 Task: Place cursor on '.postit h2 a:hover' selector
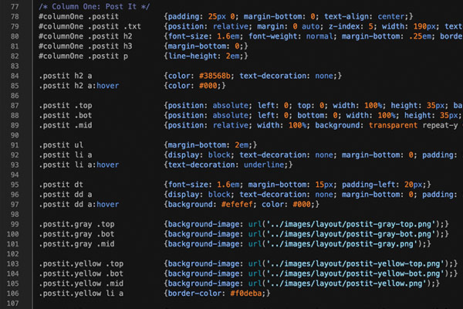pos(79,86)
